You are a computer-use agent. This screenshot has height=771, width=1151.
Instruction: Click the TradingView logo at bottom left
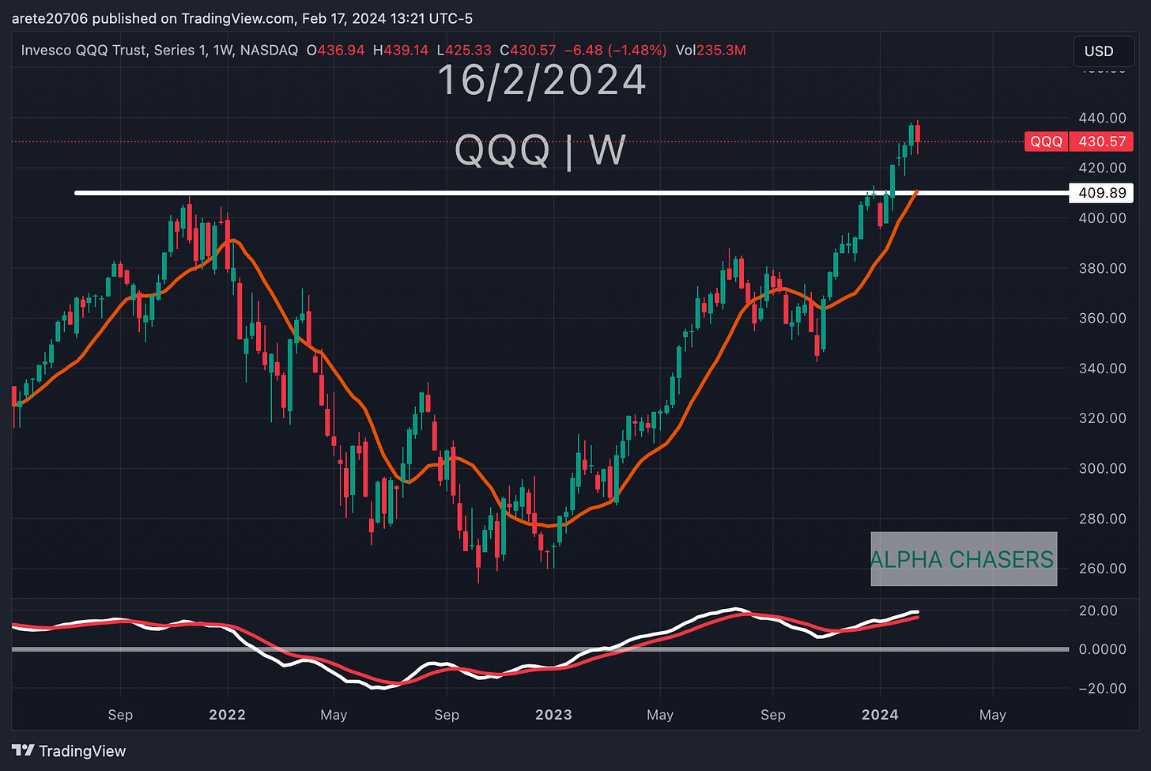(x=69, y=751)
